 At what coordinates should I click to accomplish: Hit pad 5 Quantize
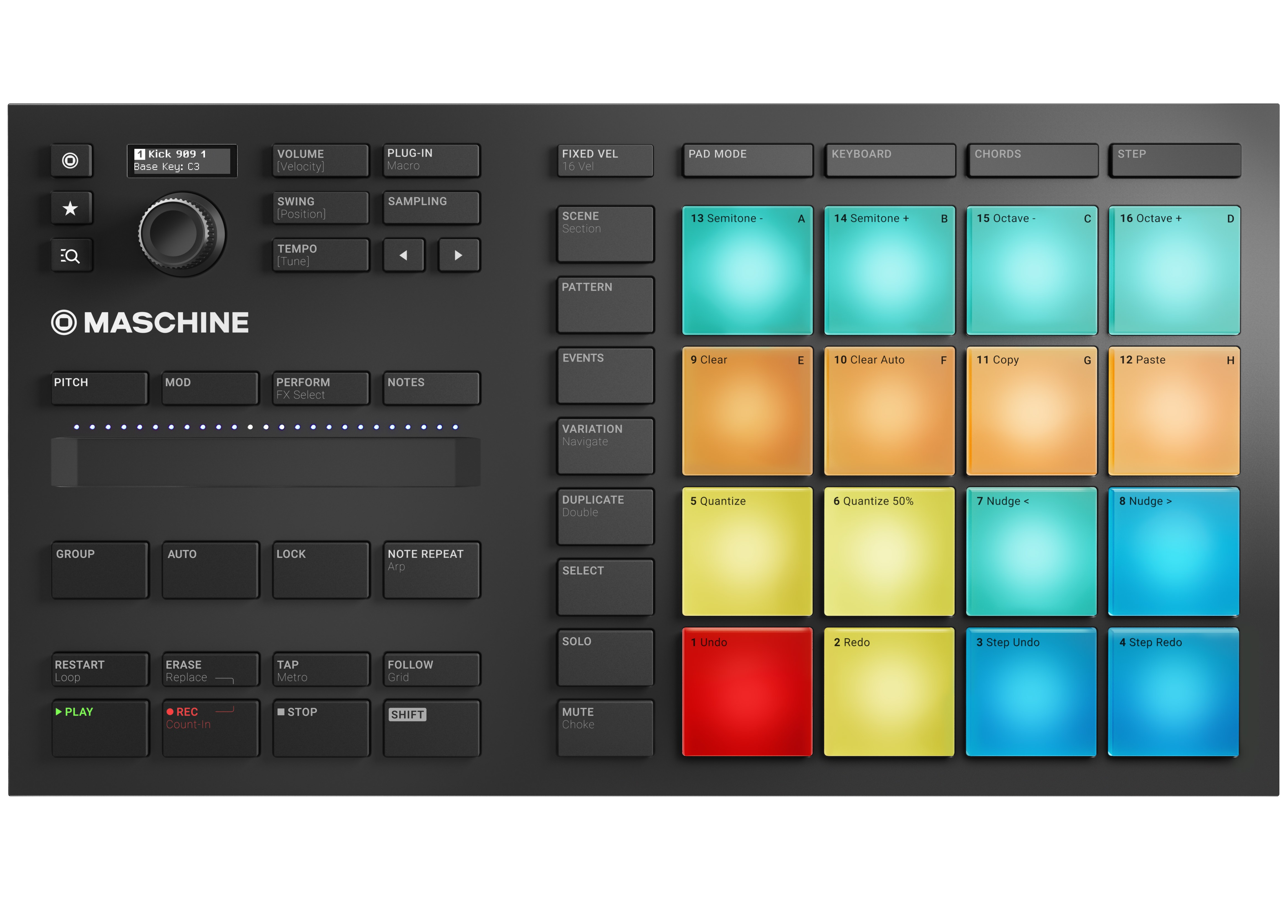[747, 552]
